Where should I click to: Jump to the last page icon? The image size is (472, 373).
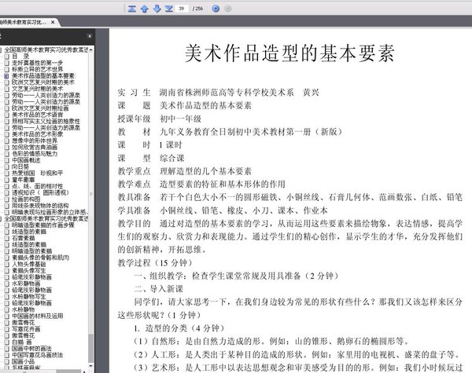[169, 9]
